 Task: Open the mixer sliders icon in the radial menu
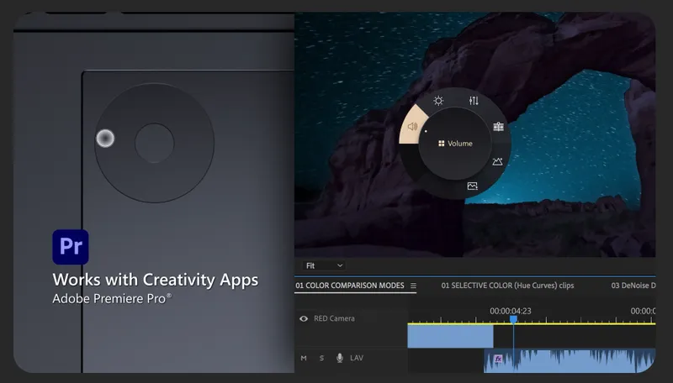pyautogui.click(x=474, y=101)
